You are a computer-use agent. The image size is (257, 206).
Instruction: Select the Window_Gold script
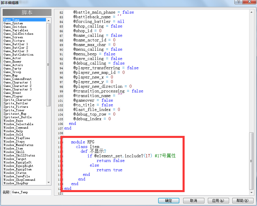(x=13, y=135)
